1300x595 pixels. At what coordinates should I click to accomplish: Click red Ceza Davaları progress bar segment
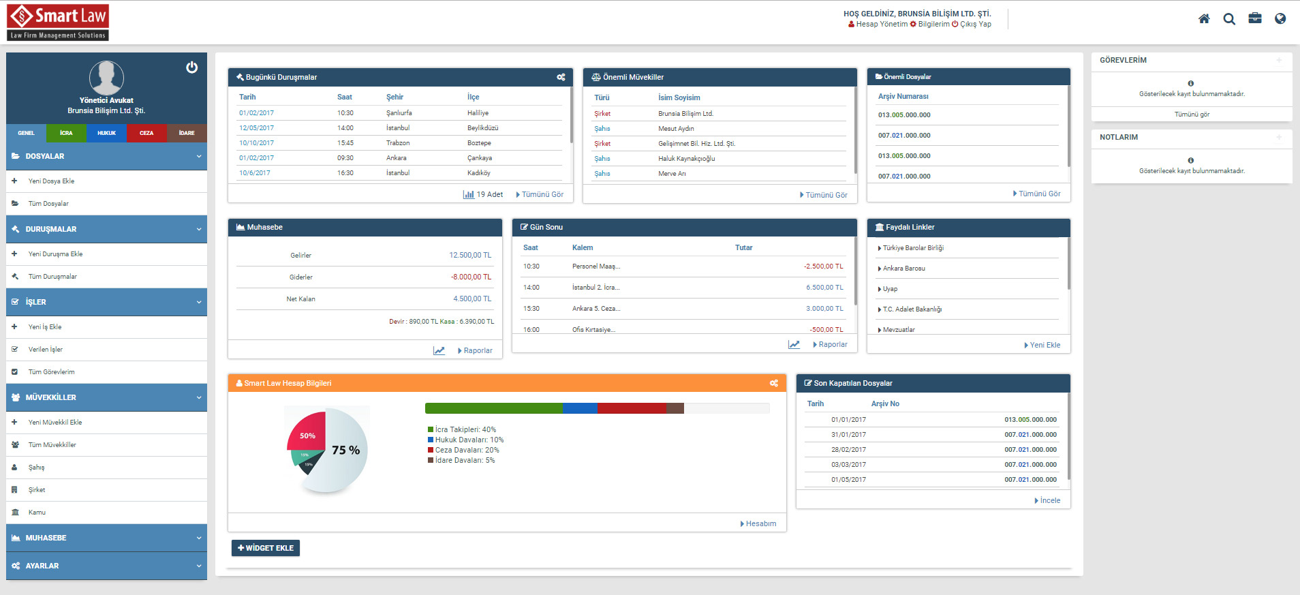[x=632, y=408]
